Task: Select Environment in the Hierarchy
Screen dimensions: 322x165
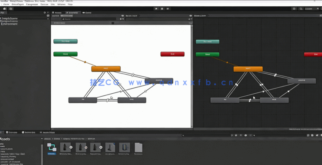Action: 9,24
